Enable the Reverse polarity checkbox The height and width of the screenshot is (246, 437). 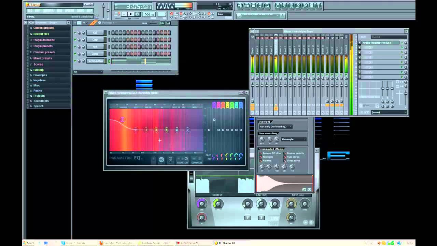click(x=285, y=153)
